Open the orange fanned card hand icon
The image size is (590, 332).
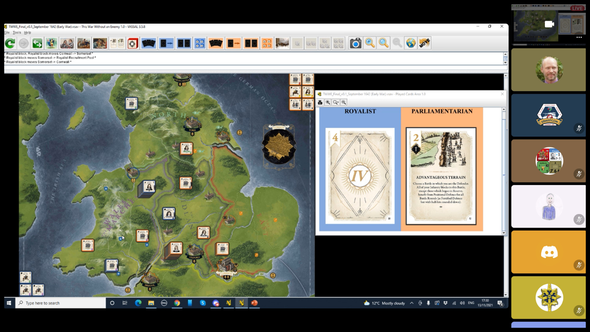pyautogui.click(x=215, y=43)
